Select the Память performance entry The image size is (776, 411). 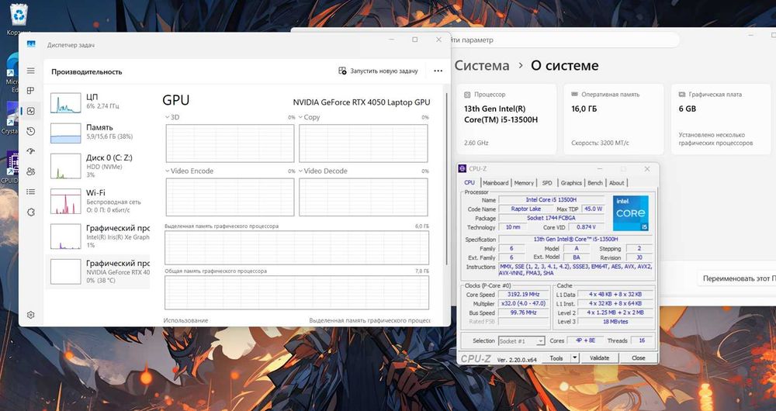pyautogui.click(x=97, y=133)
